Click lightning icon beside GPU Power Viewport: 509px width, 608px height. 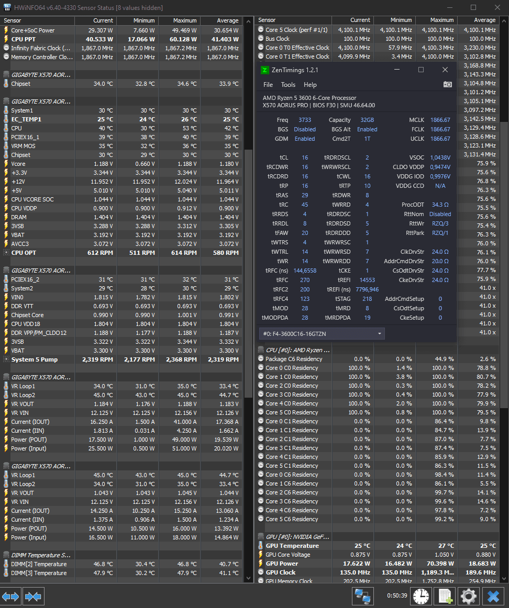[261, 564]
